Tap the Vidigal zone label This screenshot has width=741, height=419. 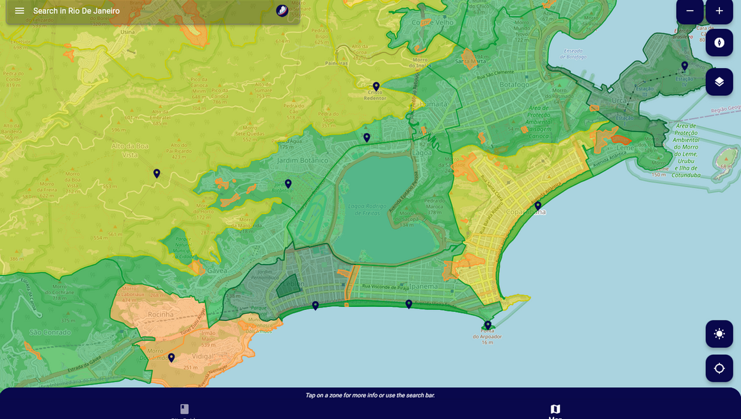click(x=203, y=356)
